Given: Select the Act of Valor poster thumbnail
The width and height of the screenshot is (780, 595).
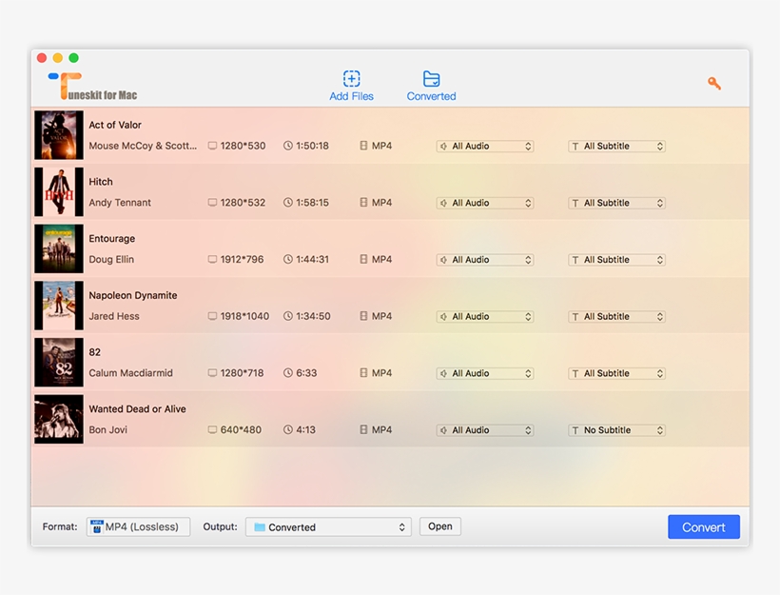Looking at the screenshot, I should tap(59, 135).
